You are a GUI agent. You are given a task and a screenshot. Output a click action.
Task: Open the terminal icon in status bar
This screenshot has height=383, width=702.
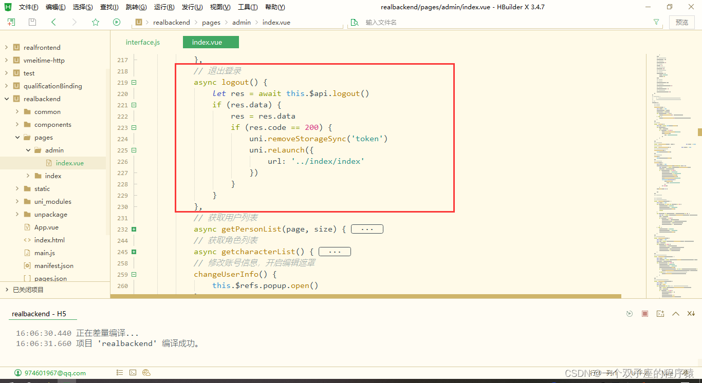click(133, 373)
